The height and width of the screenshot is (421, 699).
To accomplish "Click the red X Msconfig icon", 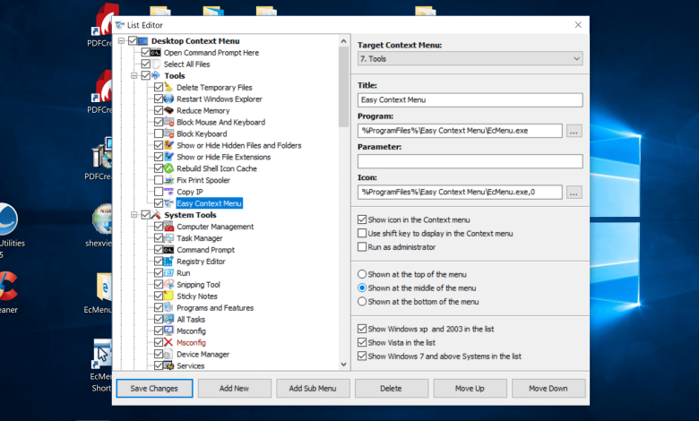I will click(x=168, y=342).
